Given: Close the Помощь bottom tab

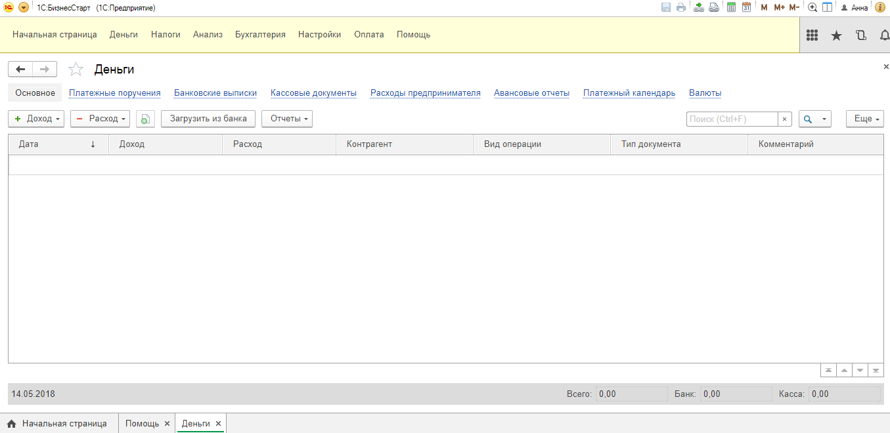Looking at the screenshot, I should (x=167, y=424).
